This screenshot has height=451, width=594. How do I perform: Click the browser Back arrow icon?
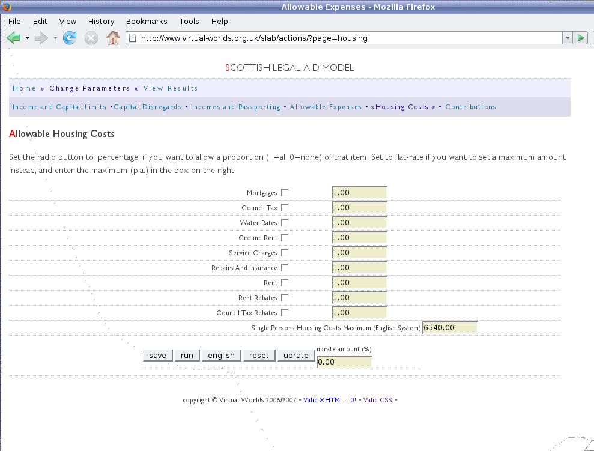(x=13, y=38)
